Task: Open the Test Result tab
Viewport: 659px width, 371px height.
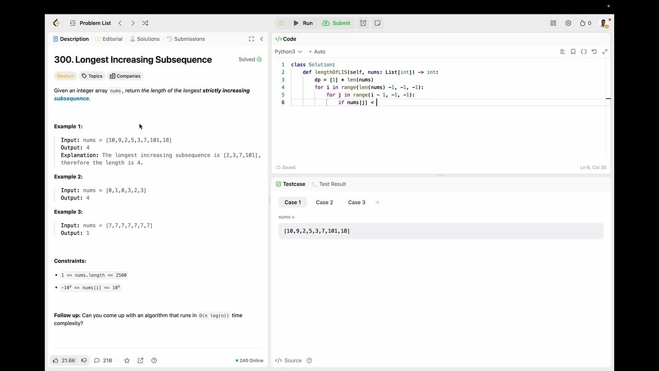Action: [332, 184]
